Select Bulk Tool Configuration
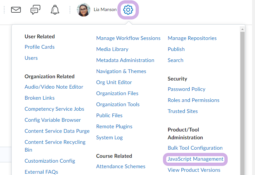The image size is (255, 175). [195, 148]
